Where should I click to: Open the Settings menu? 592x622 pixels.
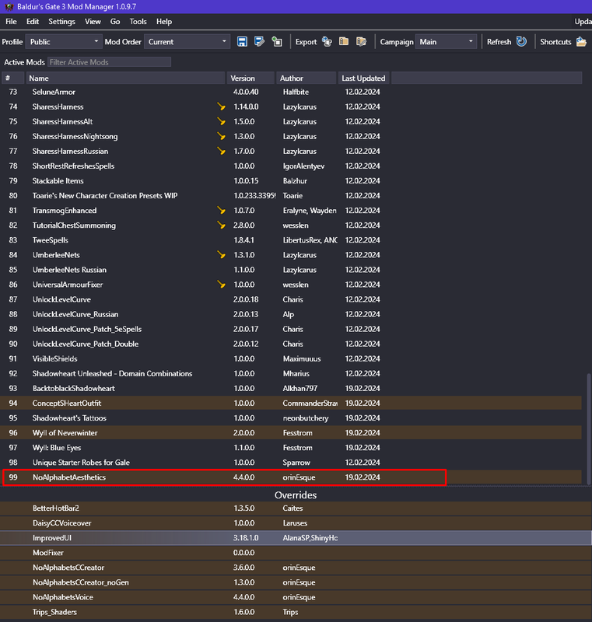click(61, 22)
